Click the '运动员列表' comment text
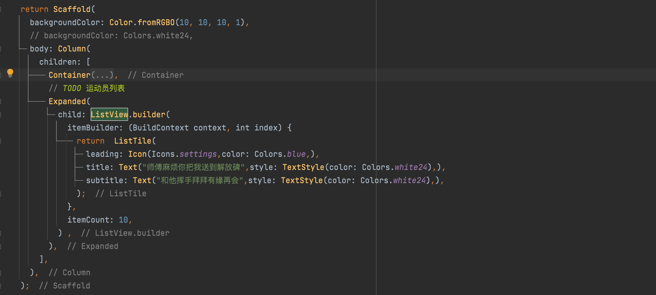The width and height of the screenshot is (656, 295). coord(105,88)
